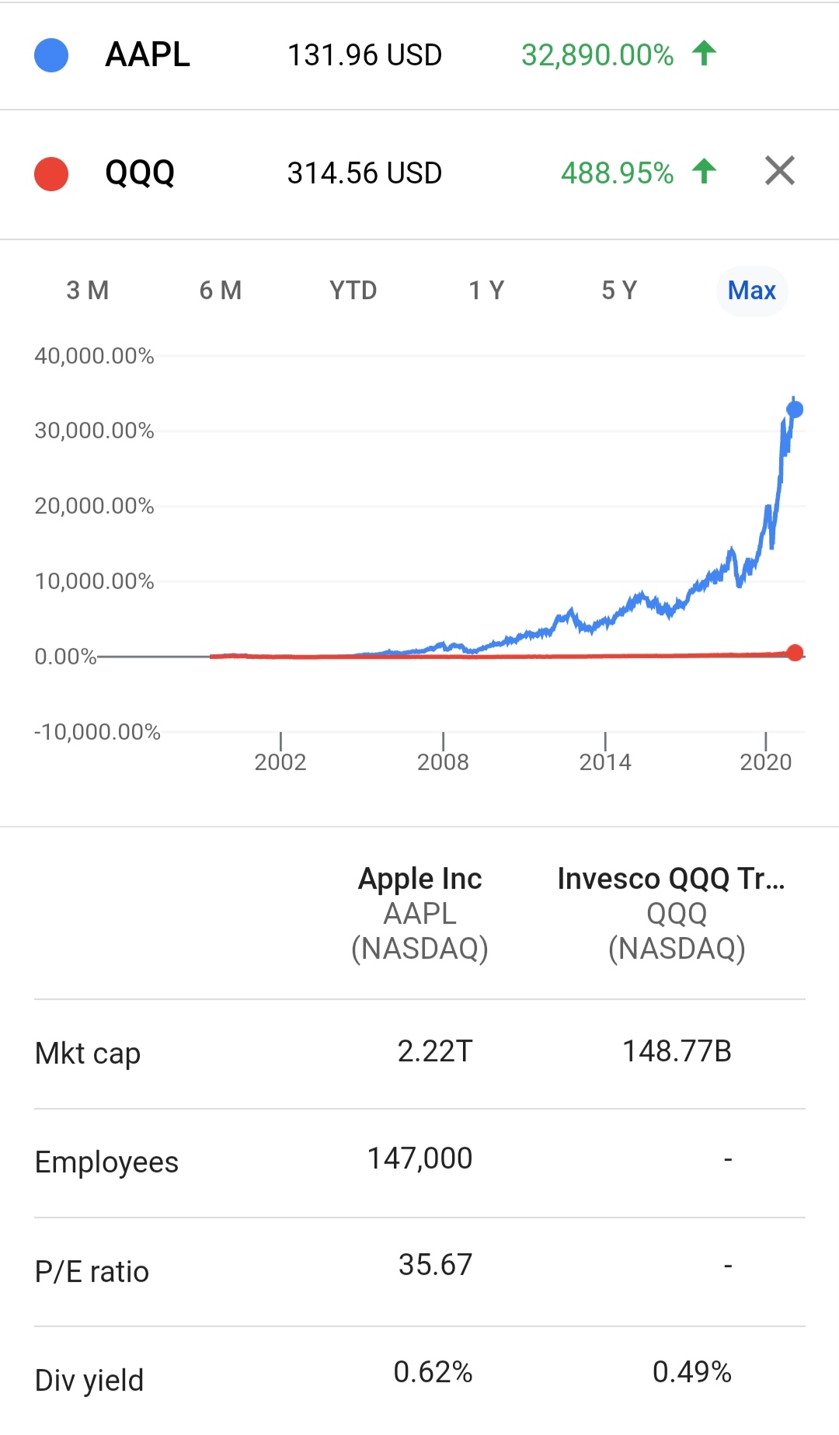Click the green up arrow beside 488.95%

(x=704, y=171)
